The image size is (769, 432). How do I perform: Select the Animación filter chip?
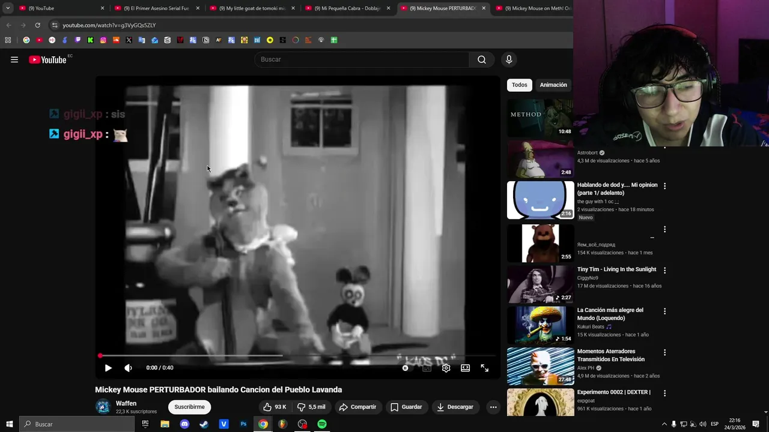point(553,85)
